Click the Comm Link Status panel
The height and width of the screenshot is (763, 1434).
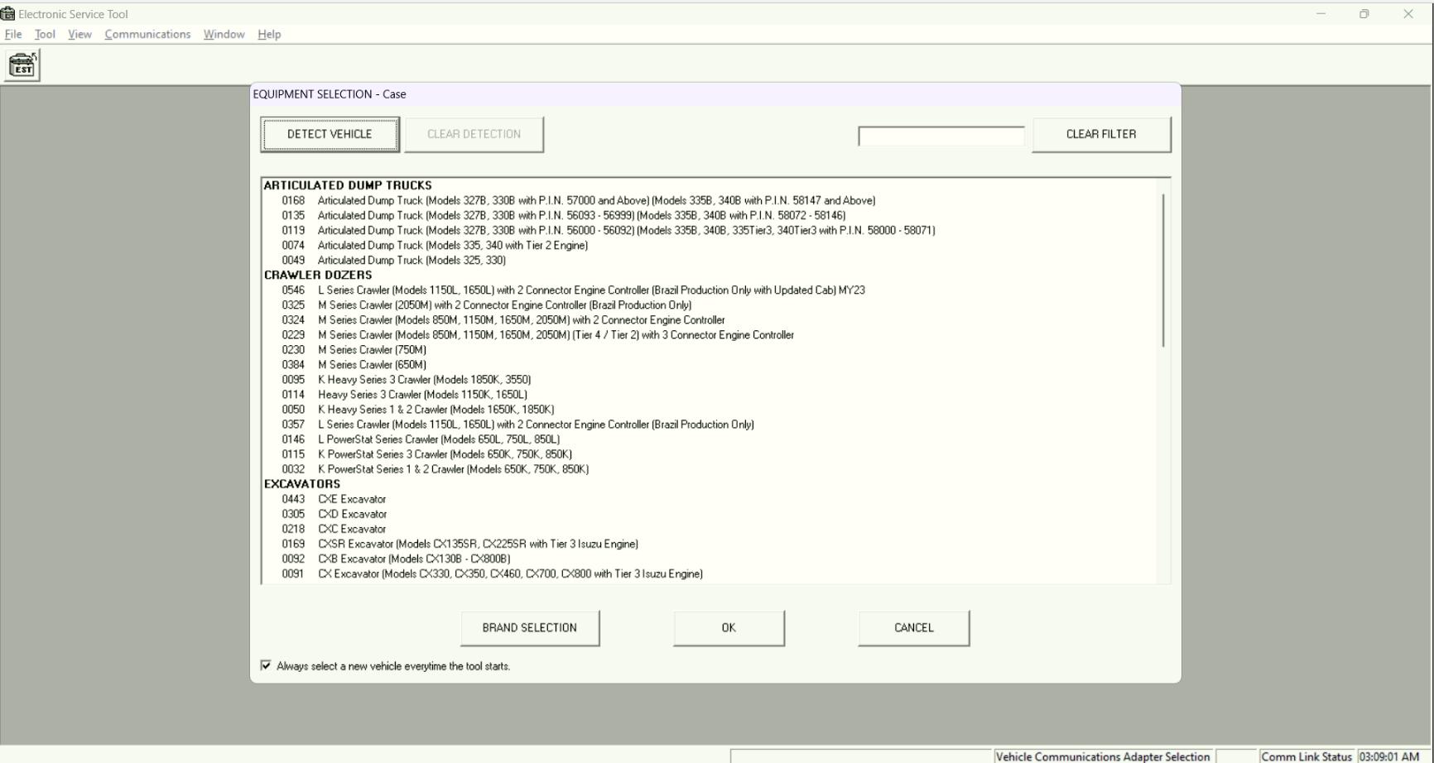[x=1306, y=756]
